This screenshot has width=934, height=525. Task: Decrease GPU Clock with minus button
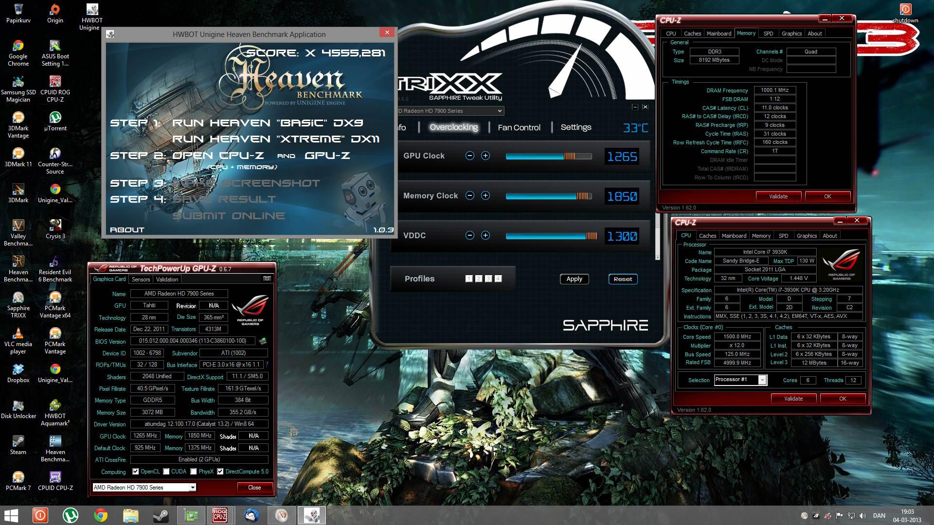click(x=469, y=156)
